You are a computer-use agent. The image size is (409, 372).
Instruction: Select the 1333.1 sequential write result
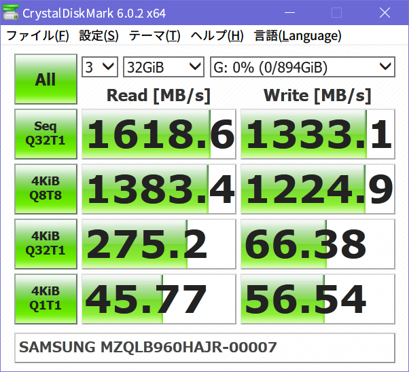[x=317, y=134]
